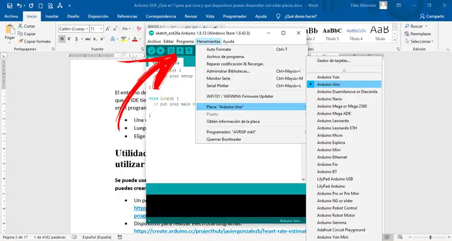The width and height of the screenshot is (452, 241).
Task: Apply strikethrough formatting (abc)
Action: (x=88, y=39)
